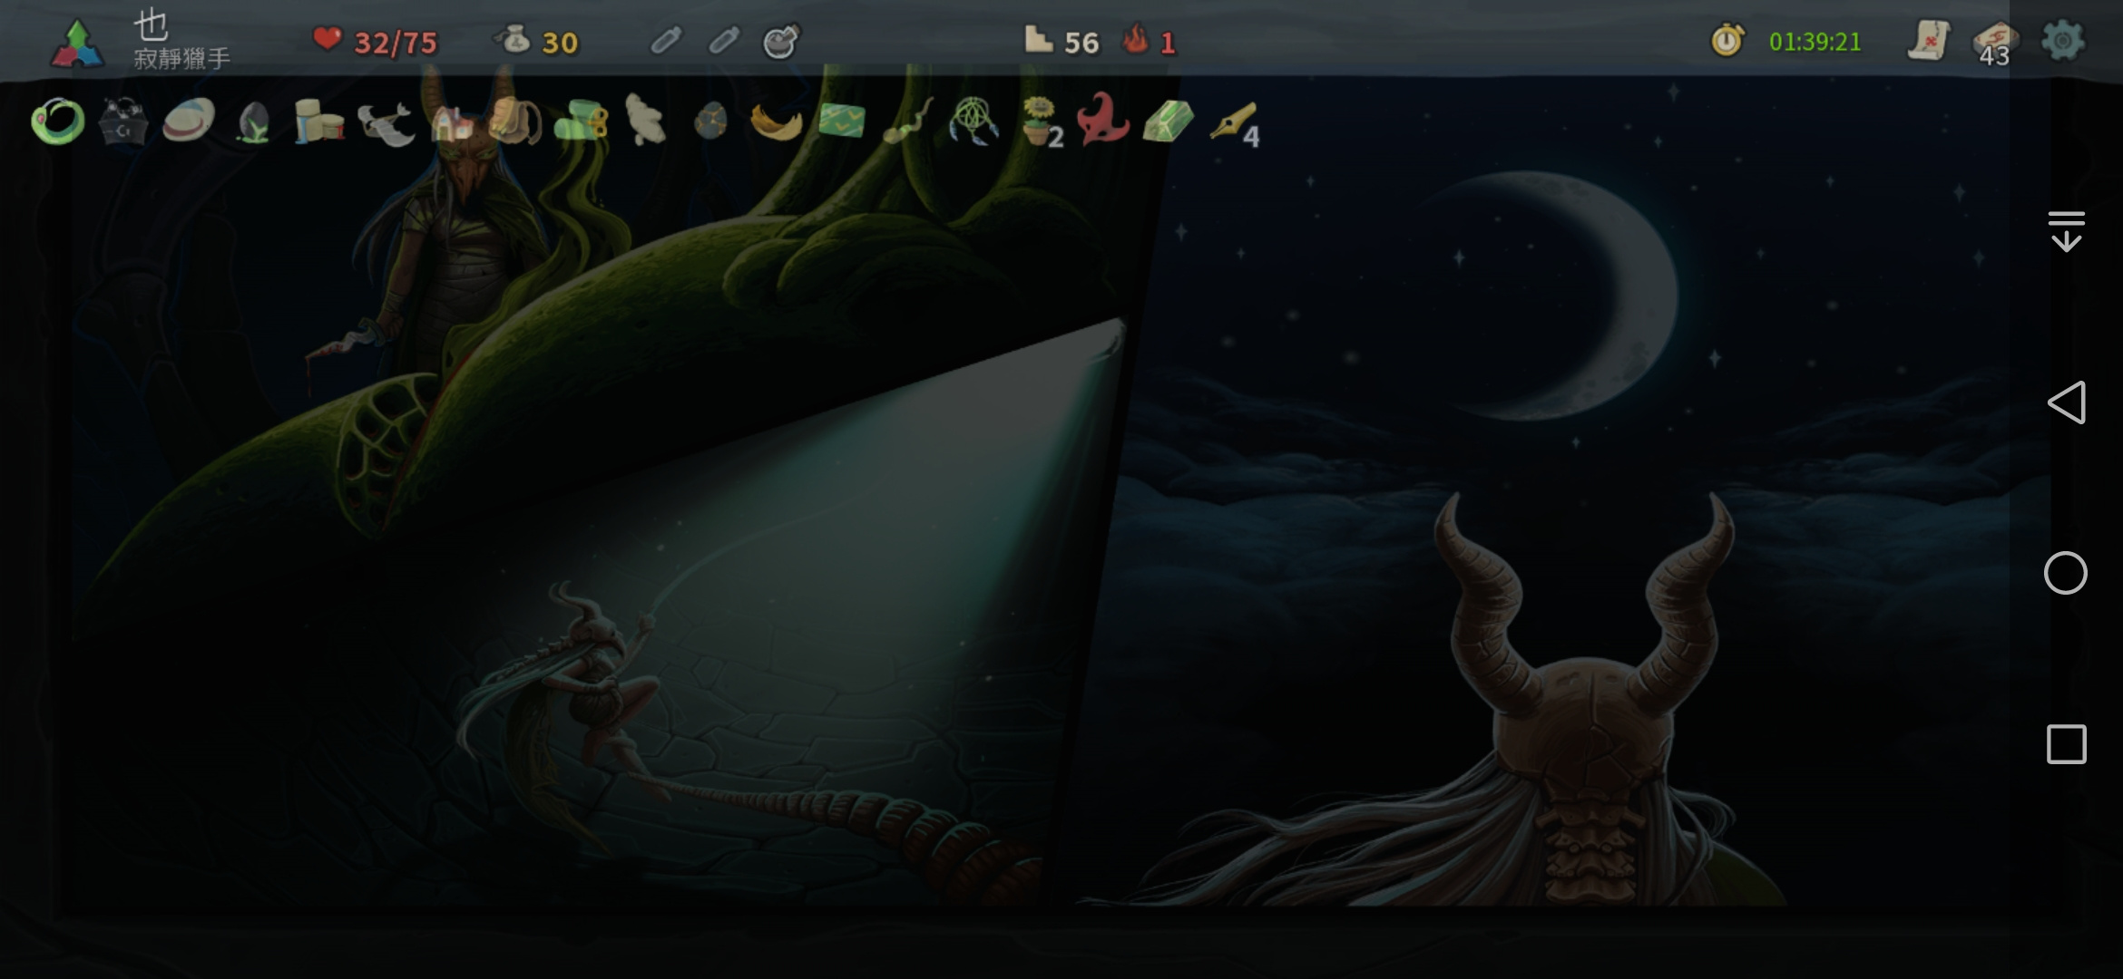The width and height of the screenshot is (2123, 979).
Task: Tap the 32/75 health value
Action: coord(396,43)
